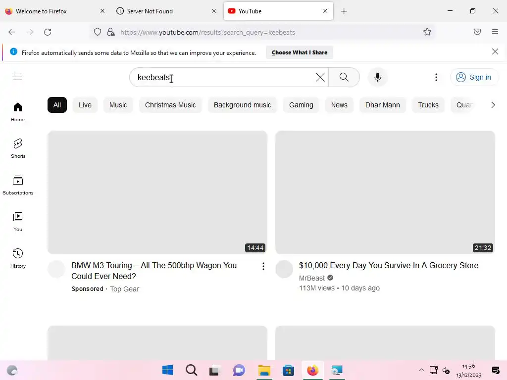The height and width of the screenshot is (380, 507).
Task: Click the Firefox address bar URL
Action: pos(207,32)
